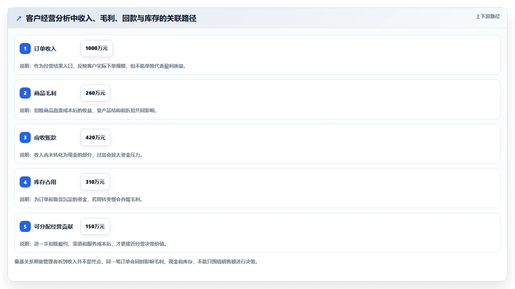Click the 可分配经营贡献 label
The image size is (515, 289).
54,226
